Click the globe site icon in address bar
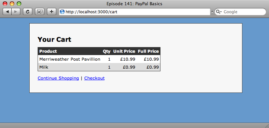Viewport: 269px width, 128px height. tap(62, 12)
